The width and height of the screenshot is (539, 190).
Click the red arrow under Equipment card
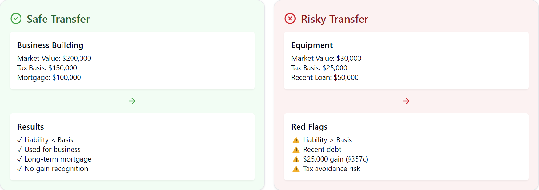pos(406,101)
